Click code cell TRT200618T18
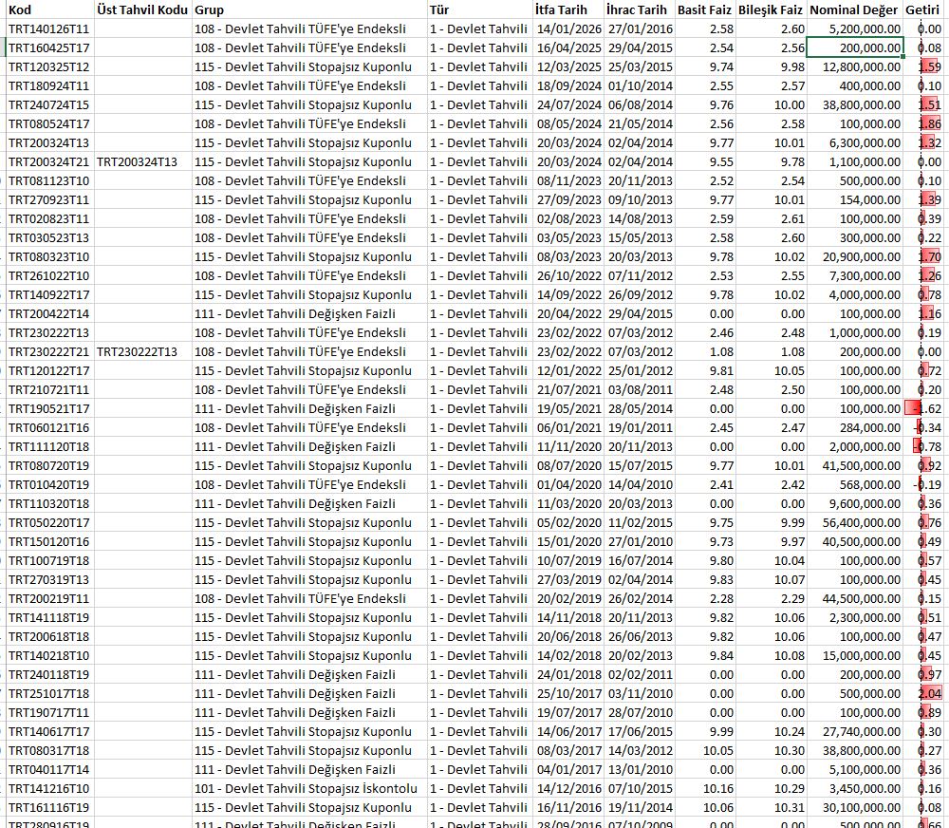Image resolution: width=949 pixels, height=828 pixels. [x=50, y=636]
